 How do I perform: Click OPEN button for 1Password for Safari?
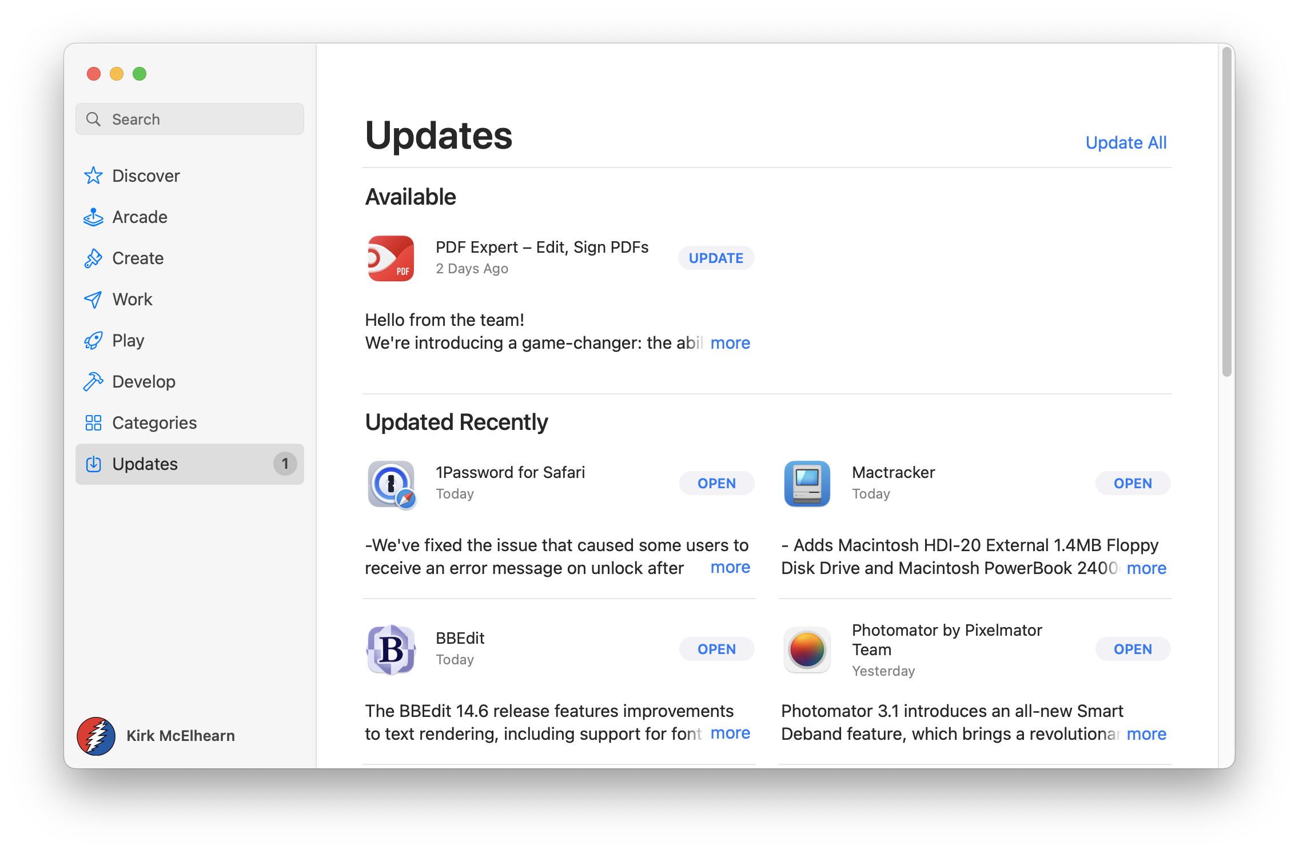pos(716,483)
